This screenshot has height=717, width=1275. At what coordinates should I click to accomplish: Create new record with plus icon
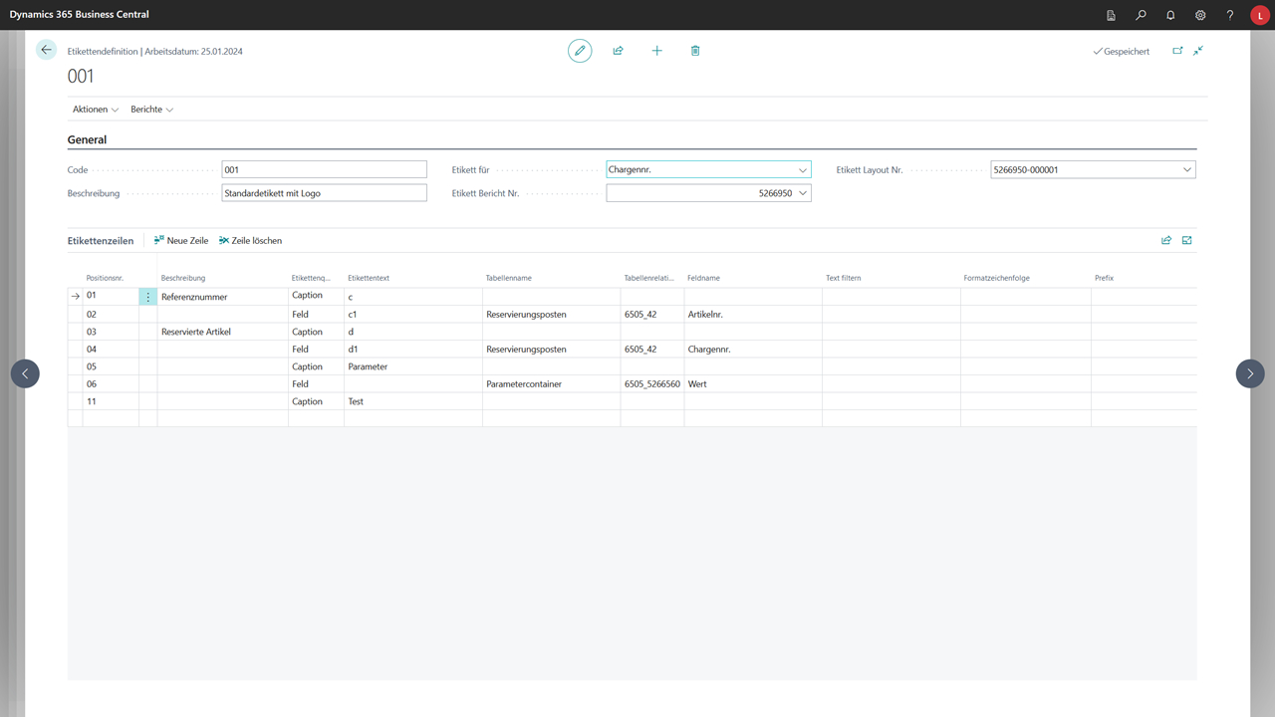coord(656,51)
